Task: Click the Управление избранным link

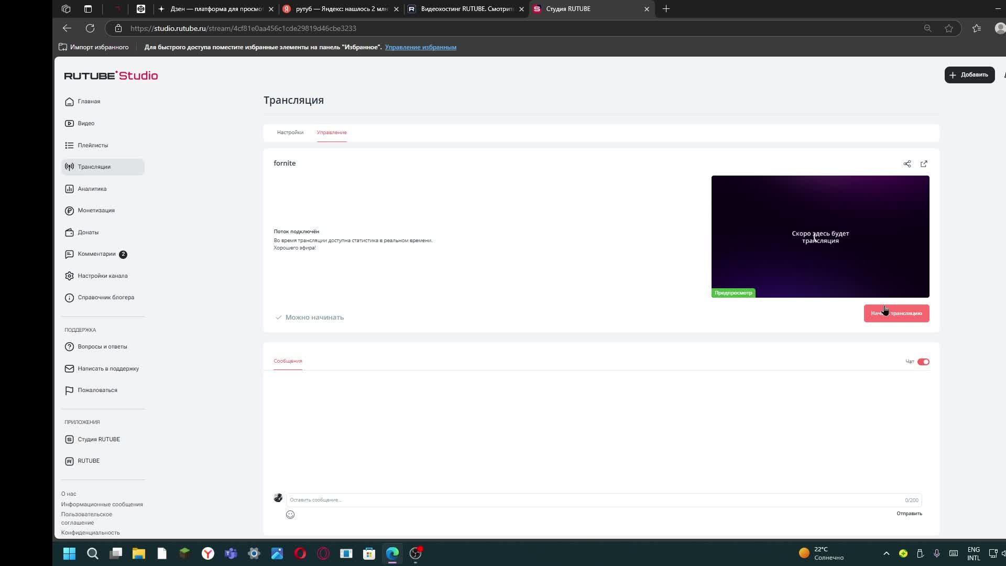Action: click(420, 47)
